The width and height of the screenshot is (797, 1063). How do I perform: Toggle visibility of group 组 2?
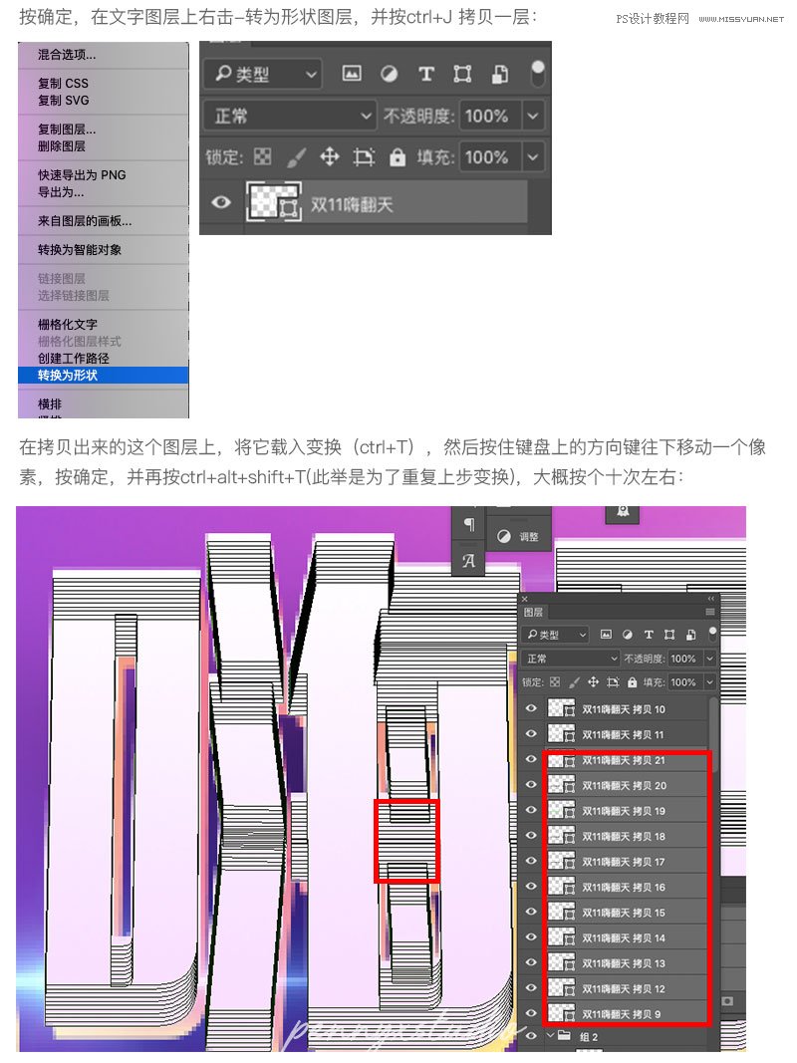(531, 1035)
